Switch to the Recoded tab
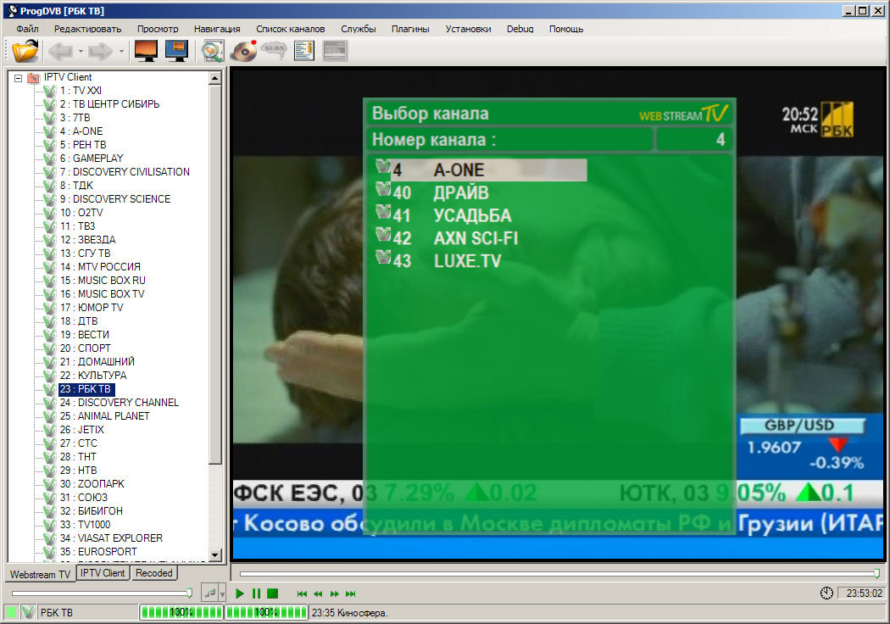890x624 pixels. pyautogui.click(x=153, y=573)
